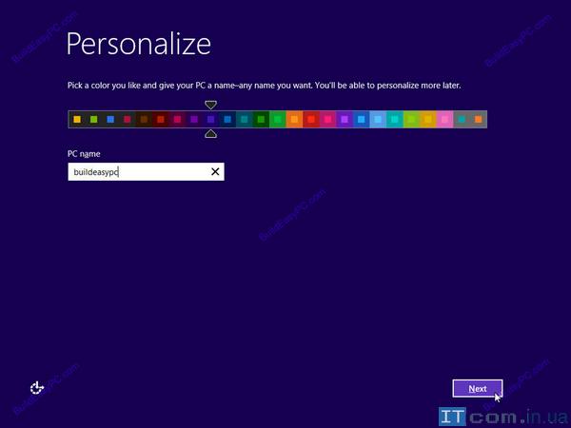
Task: Clear the PC name with the X icon
Action: click(x=215, y=171)
